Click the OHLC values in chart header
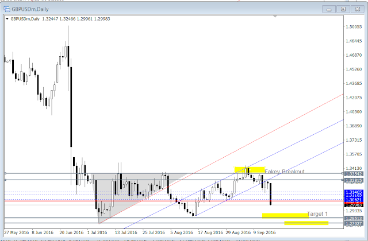 click(76, 19)
